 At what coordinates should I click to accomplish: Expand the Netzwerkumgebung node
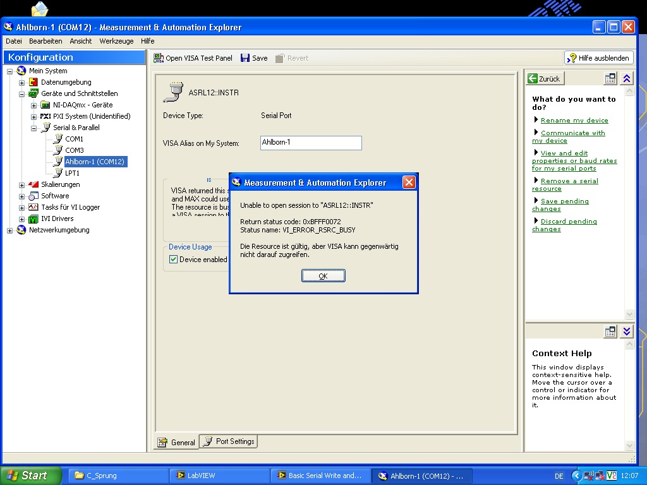[9, 231]
